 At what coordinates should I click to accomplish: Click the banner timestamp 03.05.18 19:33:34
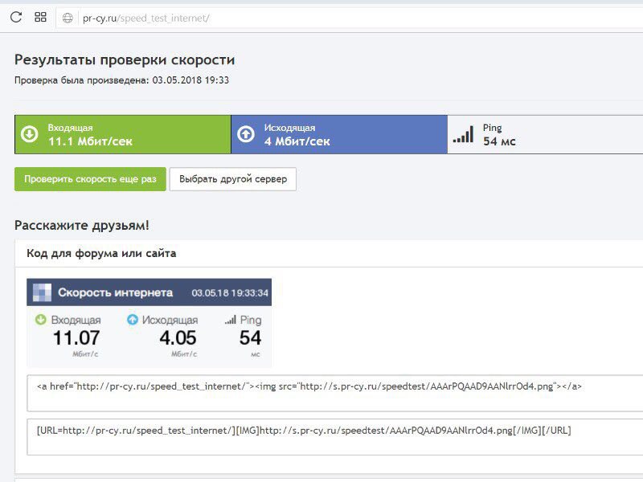point(230,293)
